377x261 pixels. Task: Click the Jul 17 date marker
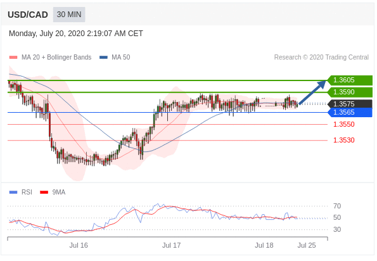click(x=171, y=245)
